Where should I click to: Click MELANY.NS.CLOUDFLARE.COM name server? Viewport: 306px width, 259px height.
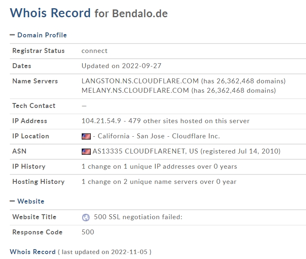[x=135, y=90]
